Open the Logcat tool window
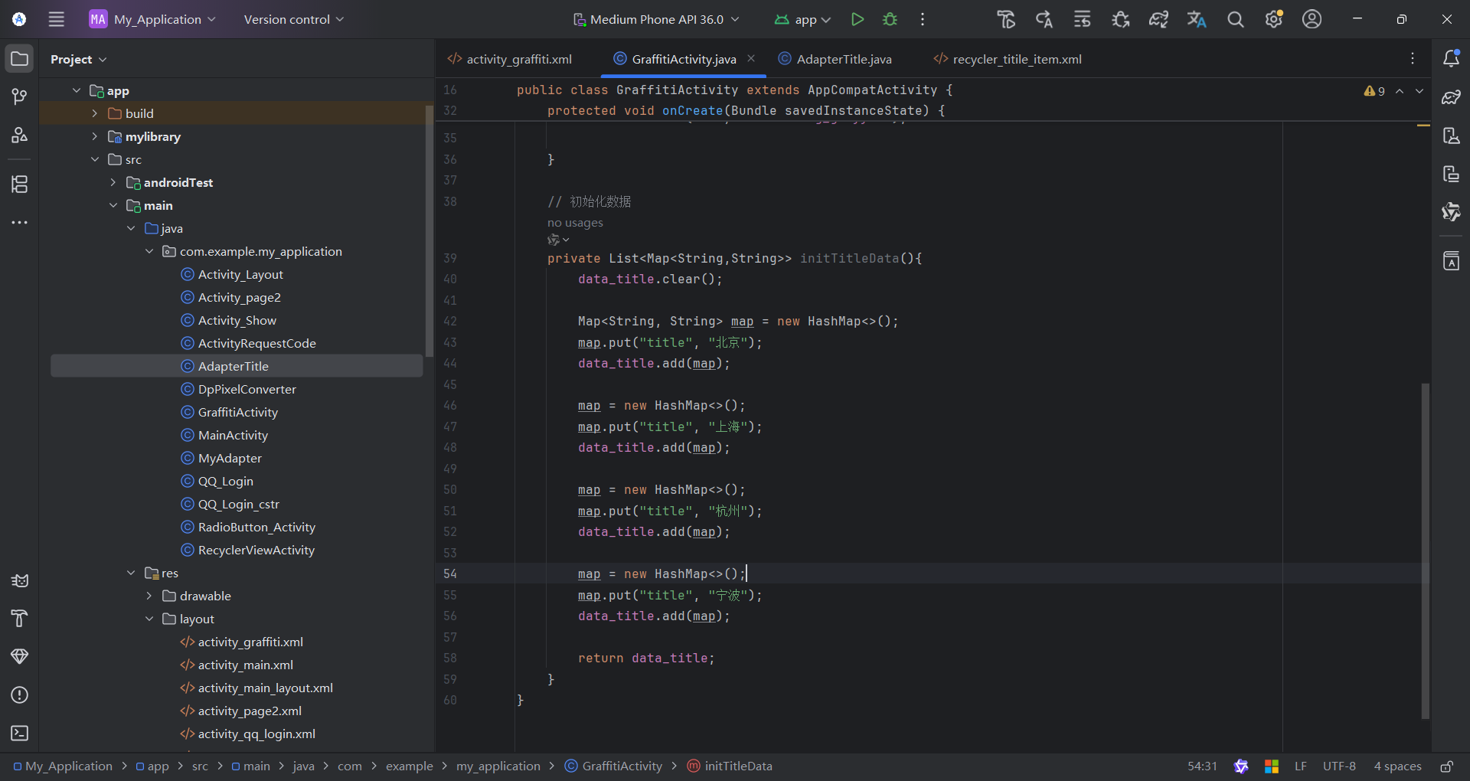1470x781 pixels. point(20,580)
